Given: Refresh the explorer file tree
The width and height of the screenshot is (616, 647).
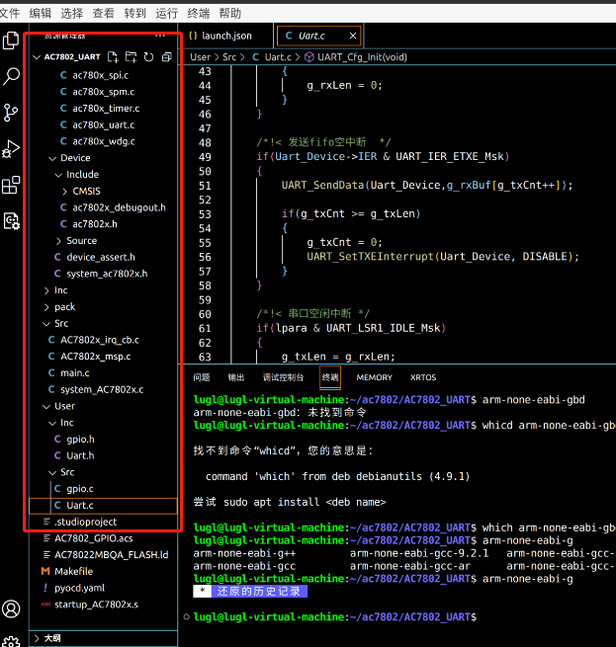Looking at the screenshot, I should coord(148,57).
